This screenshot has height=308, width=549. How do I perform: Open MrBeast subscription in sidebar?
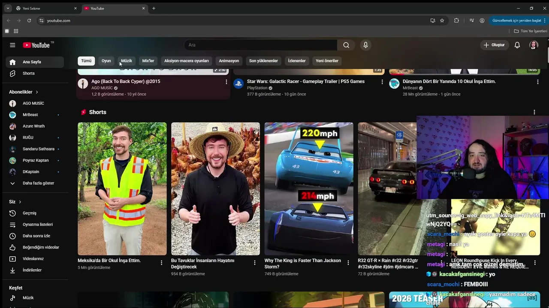pyautogui.click(x=35, y=115)
